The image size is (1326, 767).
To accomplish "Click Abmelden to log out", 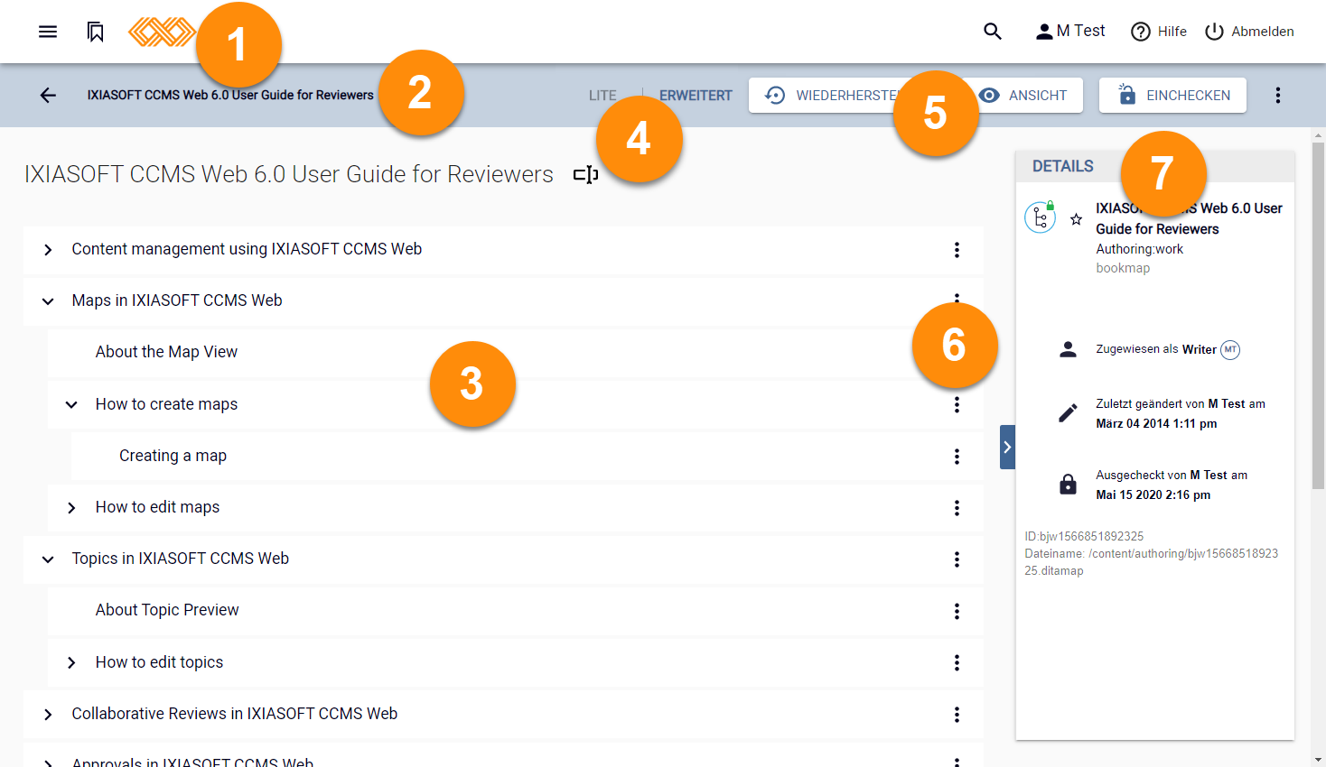I will (1249, 32).
